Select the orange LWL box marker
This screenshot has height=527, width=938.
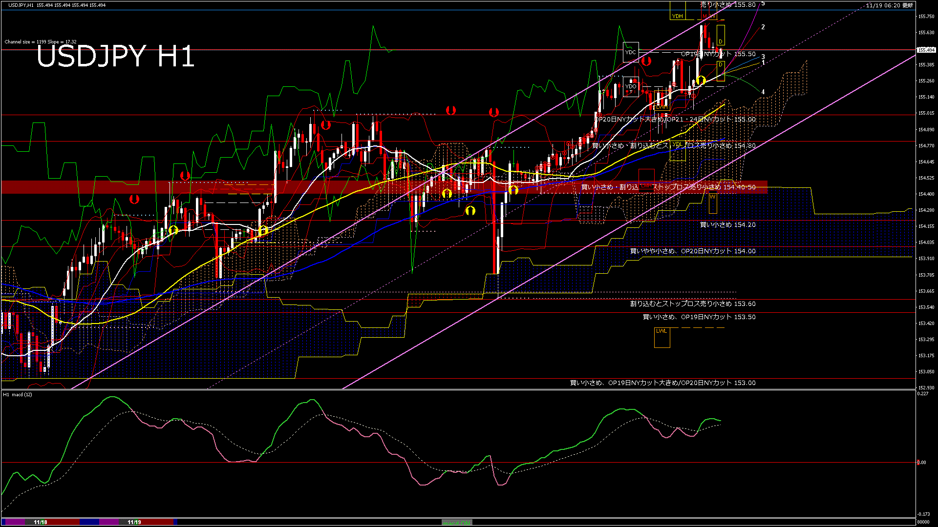tap(661, 337)
